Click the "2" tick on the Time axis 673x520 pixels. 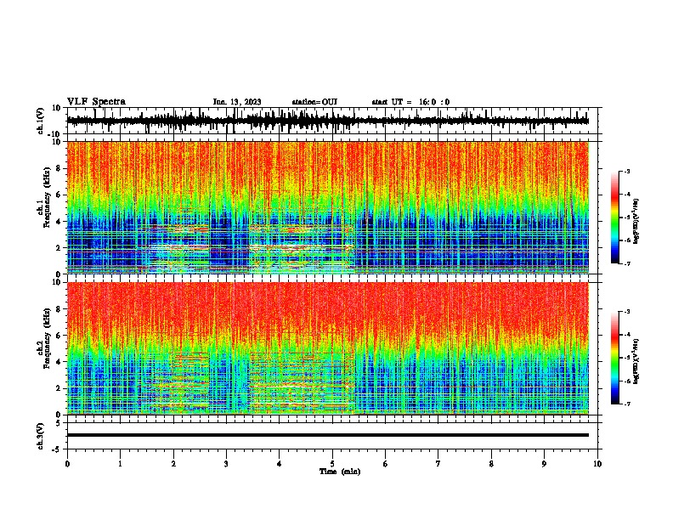[x=173, y=464]
